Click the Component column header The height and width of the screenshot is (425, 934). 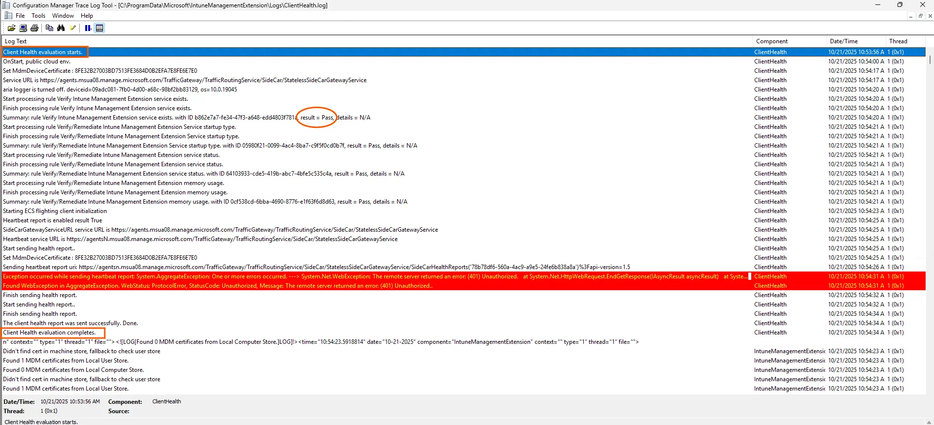[x=790, y=41]
